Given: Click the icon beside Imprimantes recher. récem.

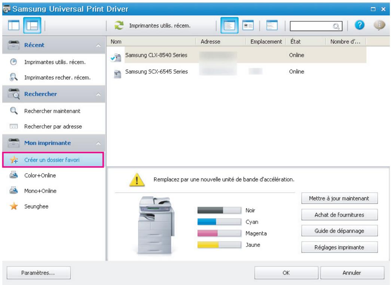Looking at the screenshot, I should click(x=13, y=77).
